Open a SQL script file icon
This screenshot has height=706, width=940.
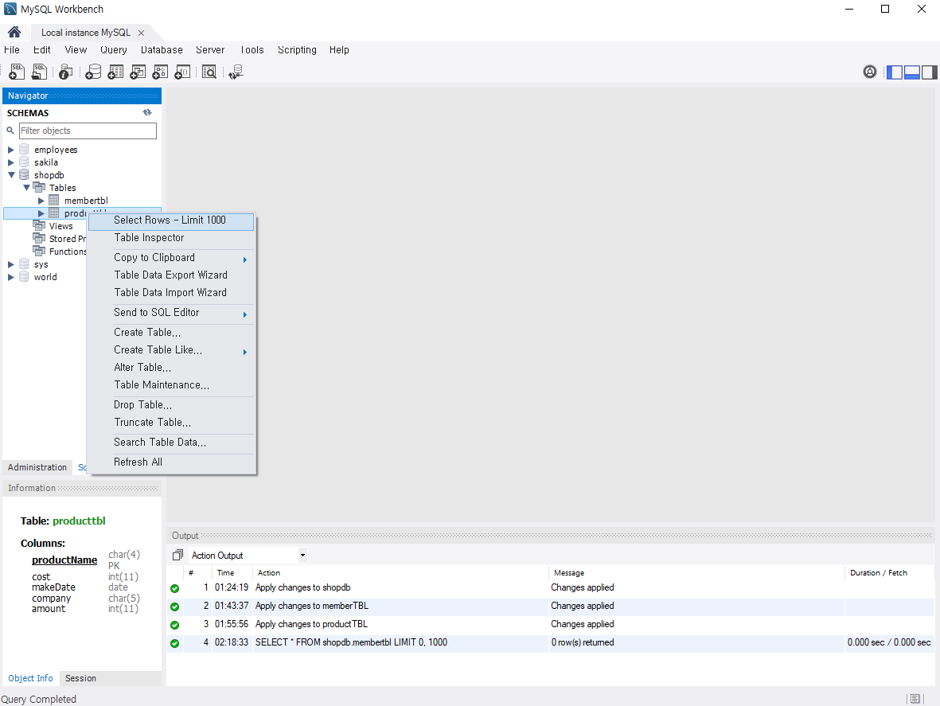tap(39, 72)
